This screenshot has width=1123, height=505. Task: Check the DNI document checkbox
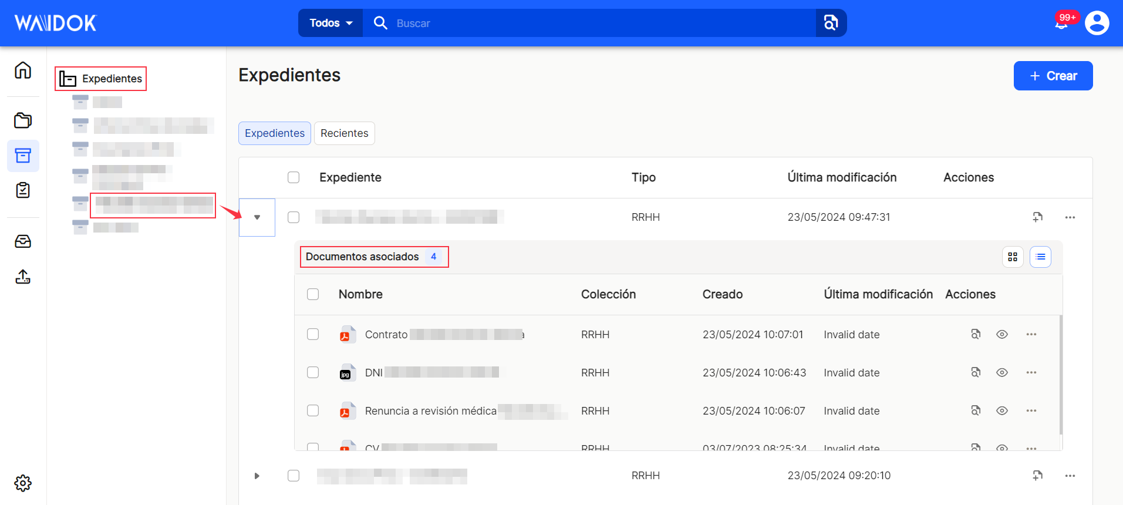[x=313, y=372]
